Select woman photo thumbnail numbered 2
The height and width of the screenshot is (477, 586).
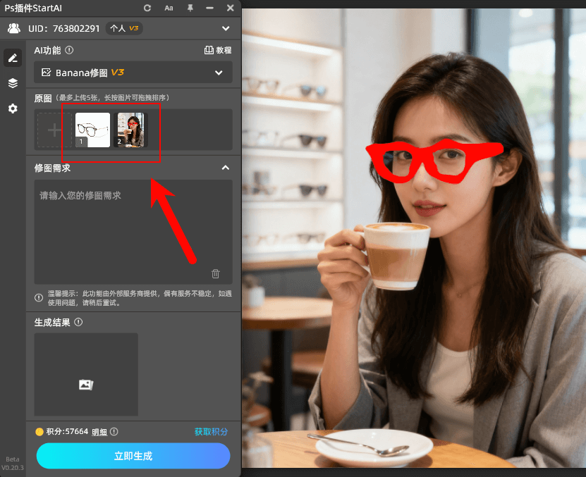pos(130,130)
